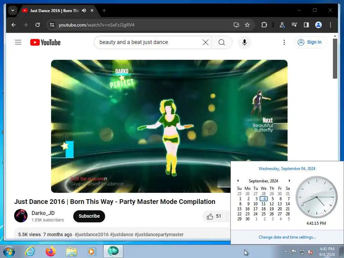Click the Just Dance video player
This screenshot has width=344, height=258.
(169, 126)
